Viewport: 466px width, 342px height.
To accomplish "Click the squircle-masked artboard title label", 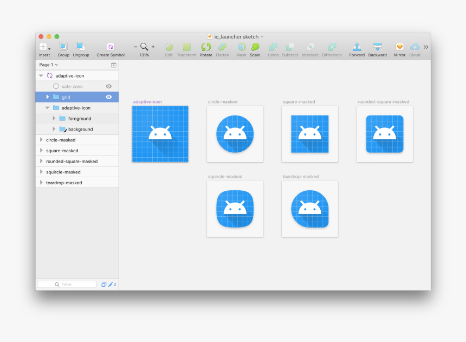I will coord(225,177).
